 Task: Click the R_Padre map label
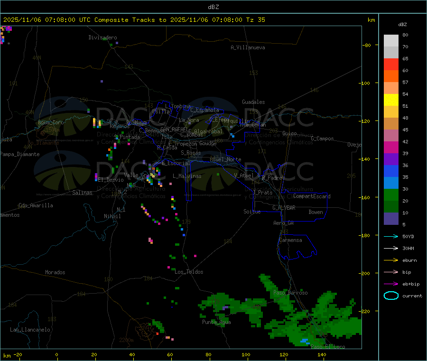[272, 178]
